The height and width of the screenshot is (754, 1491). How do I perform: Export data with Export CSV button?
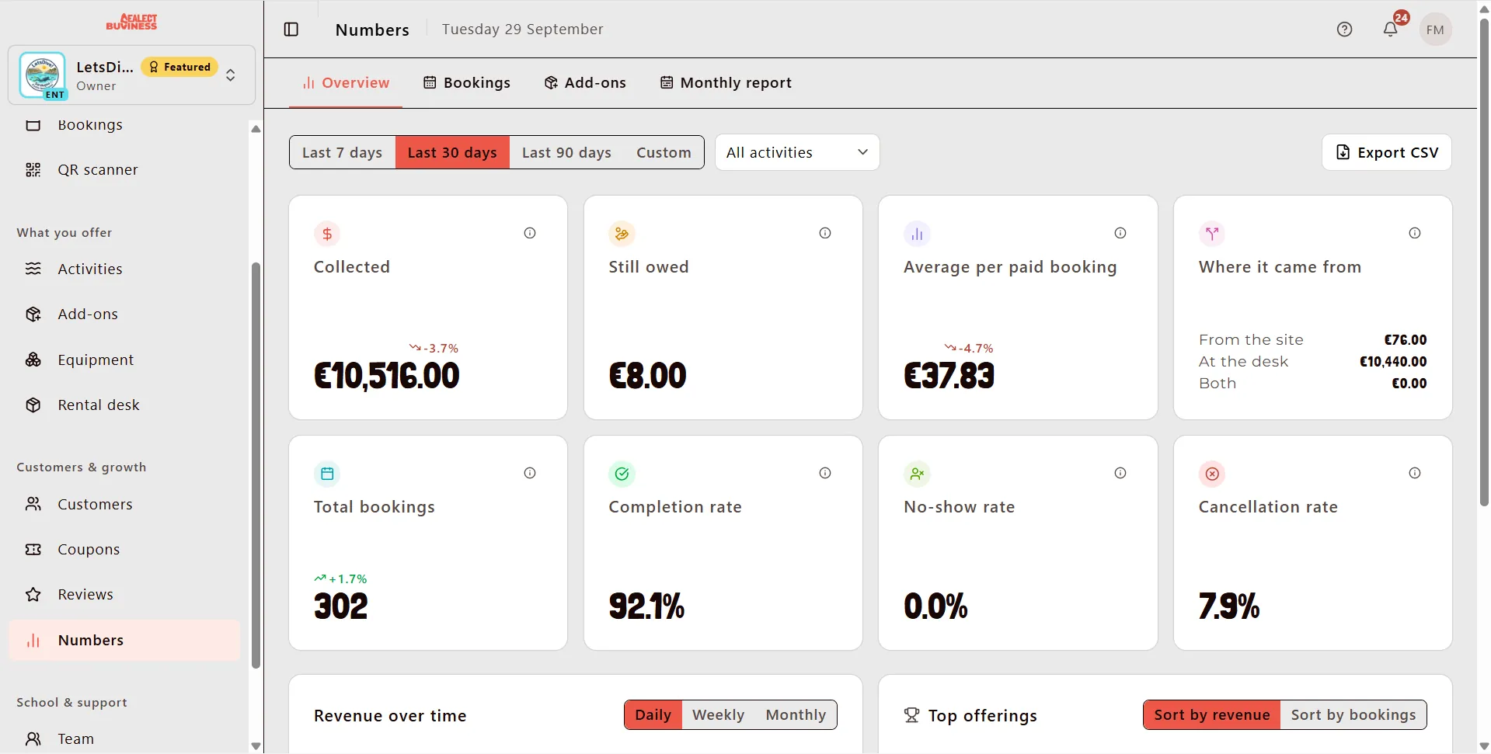click(1386, 152)
